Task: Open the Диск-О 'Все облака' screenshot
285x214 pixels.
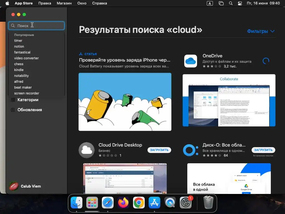Action: point(229,179)
